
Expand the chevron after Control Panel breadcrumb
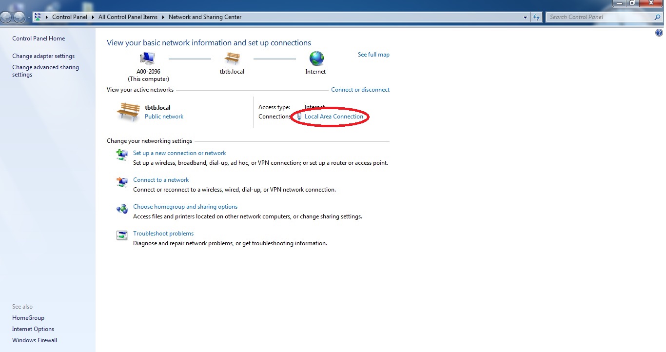93,17
